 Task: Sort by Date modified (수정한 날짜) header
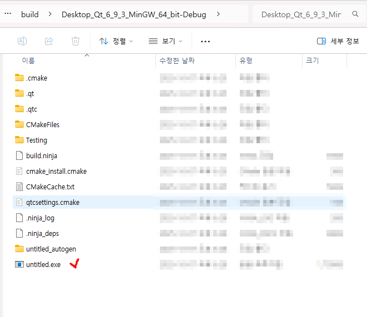(177, 61)
